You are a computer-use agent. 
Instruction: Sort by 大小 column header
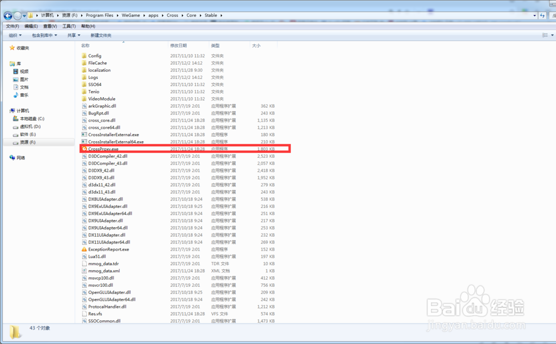tap(256, 46)
